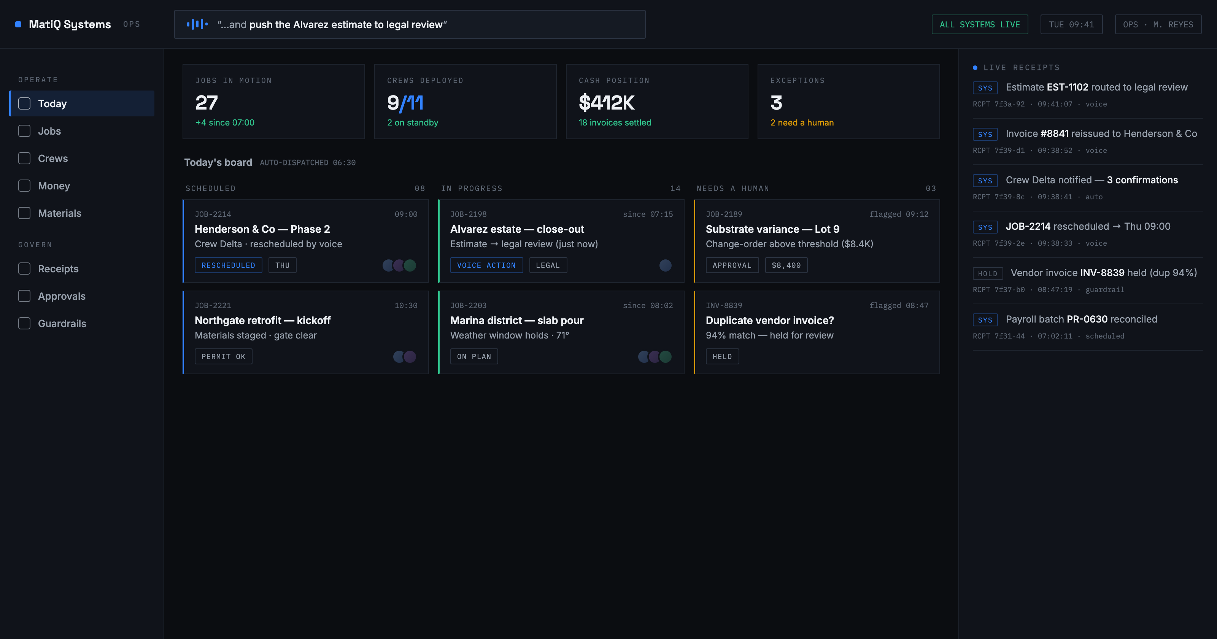Open Henderson & Co — Phase 2 job card
Image resolution: width=1217 pixels, height=639 pixels.
point(306,241)
